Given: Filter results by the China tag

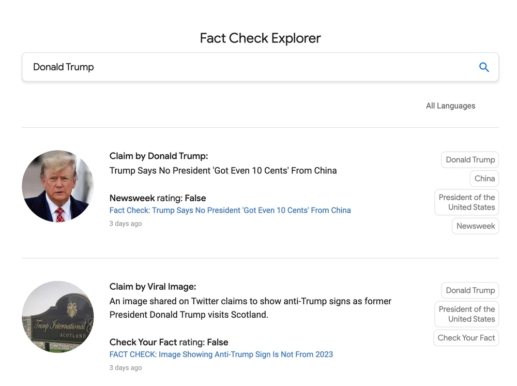Looking at the screenshot, I should [484, 178].
